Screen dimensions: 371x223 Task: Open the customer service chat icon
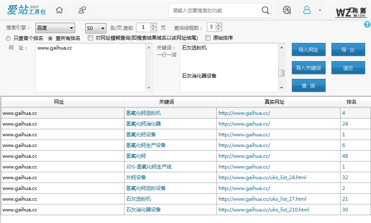point(82,10)
